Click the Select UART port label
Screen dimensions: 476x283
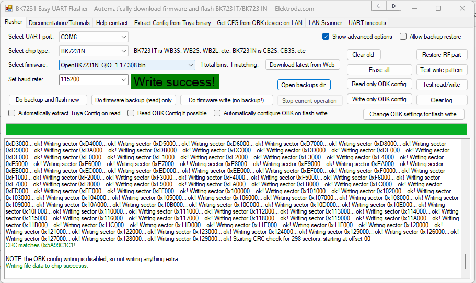point(31,37)
